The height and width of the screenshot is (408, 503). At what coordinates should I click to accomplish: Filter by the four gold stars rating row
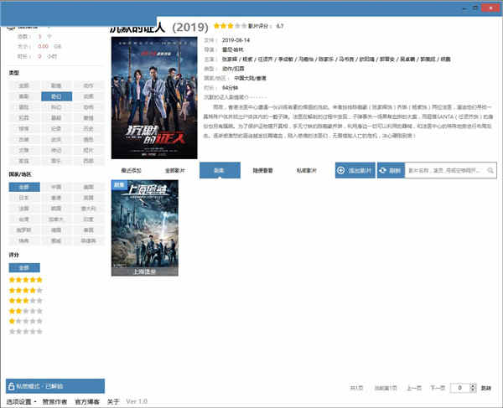[26, 291]
